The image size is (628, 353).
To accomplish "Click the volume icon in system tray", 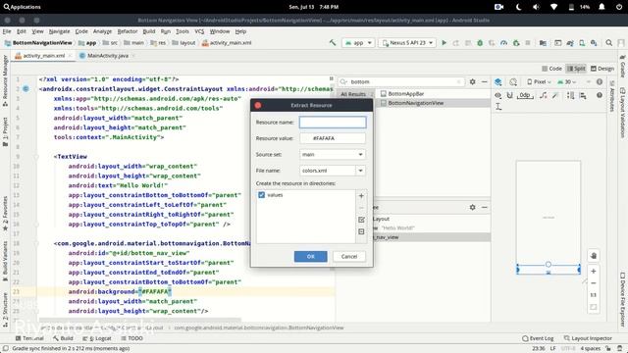I will [537, 7].
